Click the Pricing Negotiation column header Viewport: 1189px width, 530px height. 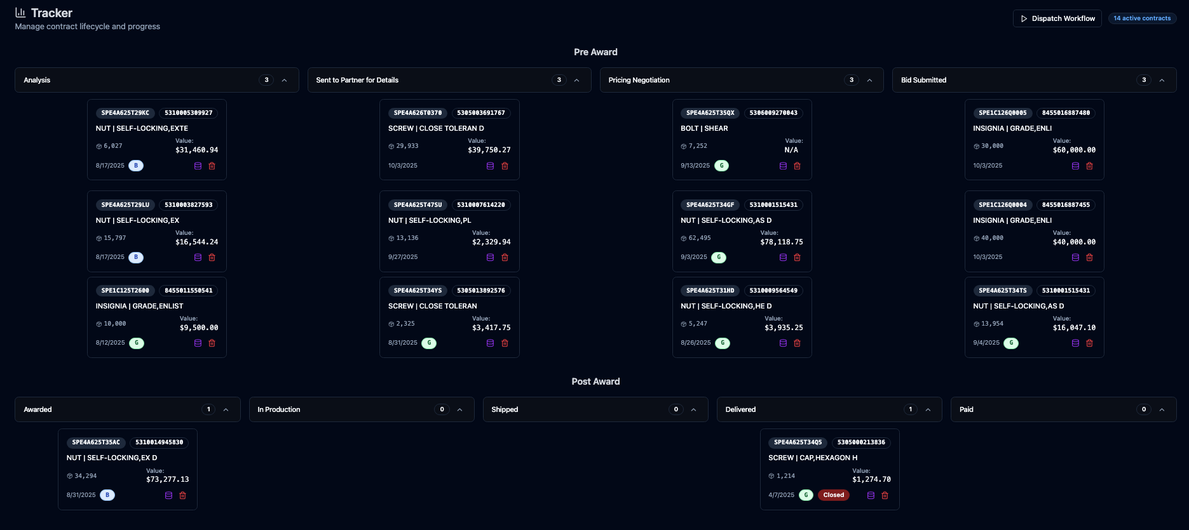tap(742, 80)
